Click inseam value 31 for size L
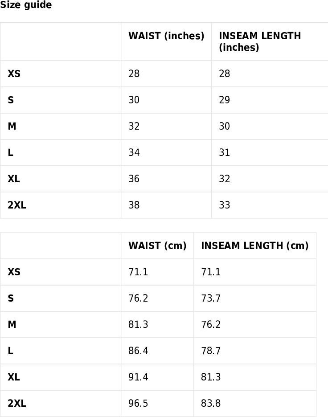This screenshot has height=417, width=328. point(224,153)
